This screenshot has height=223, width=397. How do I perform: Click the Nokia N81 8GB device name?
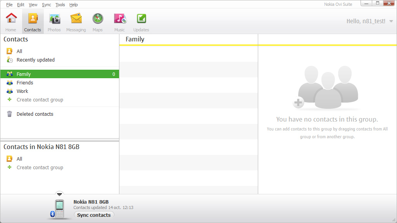pyautogui.click(x=91, y=202)
